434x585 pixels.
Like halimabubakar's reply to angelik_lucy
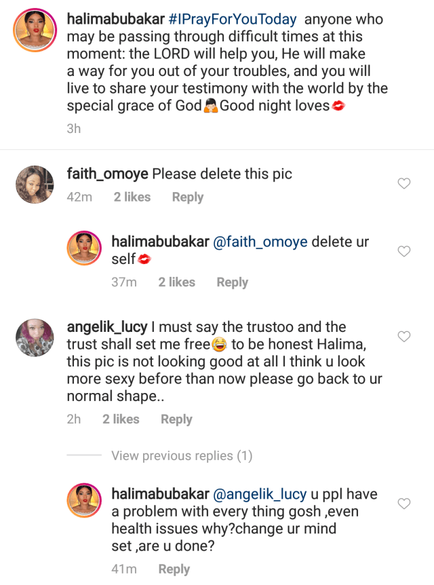pyautogui.click(x=403, y=504)
